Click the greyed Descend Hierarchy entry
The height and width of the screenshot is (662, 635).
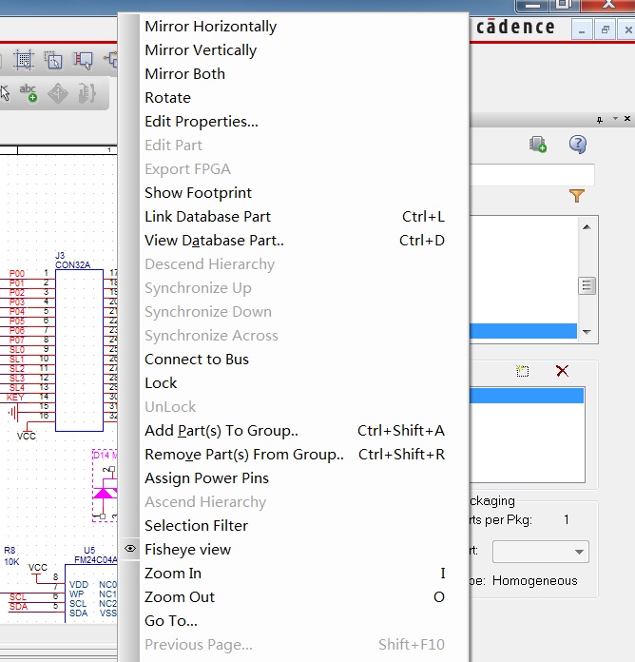click(210, 264)
